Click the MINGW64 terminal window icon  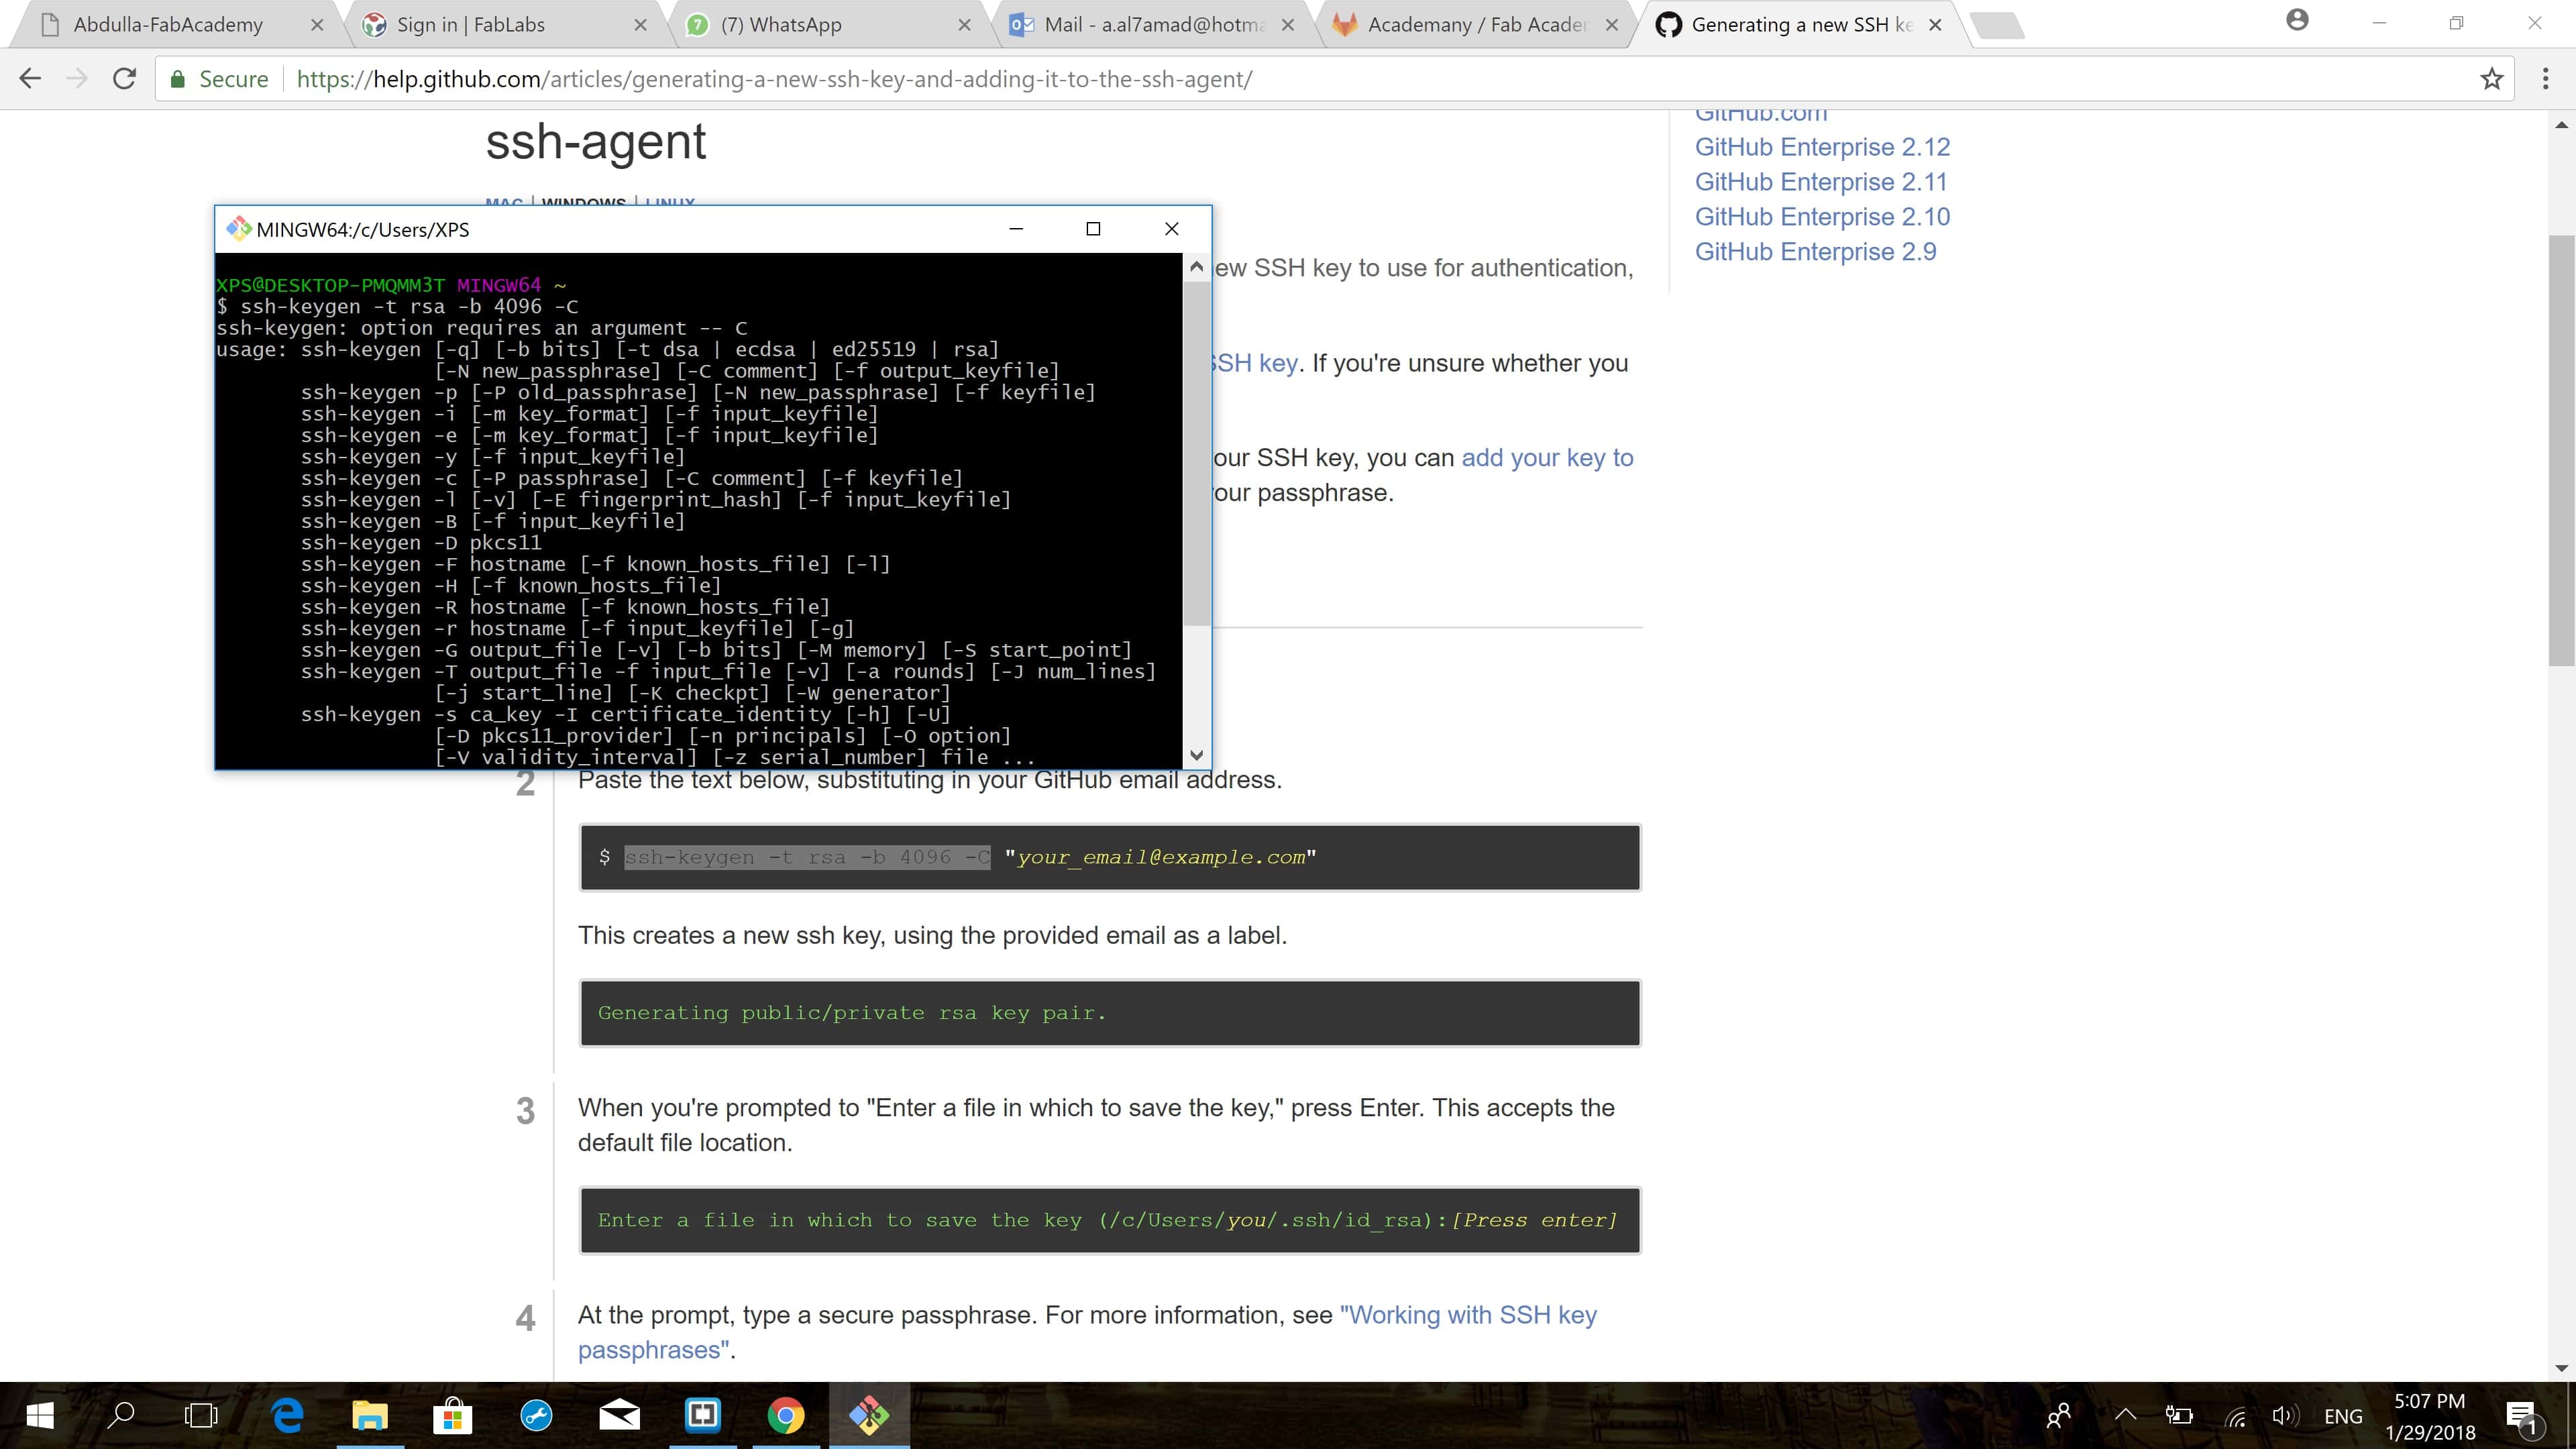[239, 229]
